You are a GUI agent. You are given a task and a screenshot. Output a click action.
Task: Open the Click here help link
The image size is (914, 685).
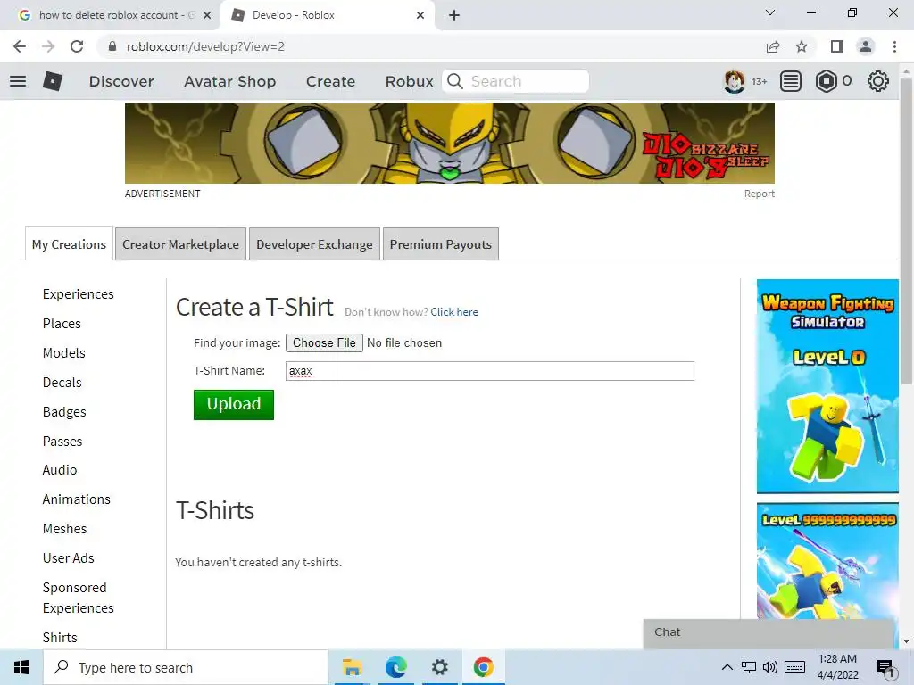coord(454,311)
